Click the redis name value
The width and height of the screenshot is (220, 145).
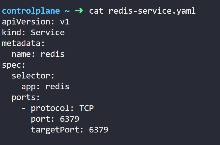53,54
